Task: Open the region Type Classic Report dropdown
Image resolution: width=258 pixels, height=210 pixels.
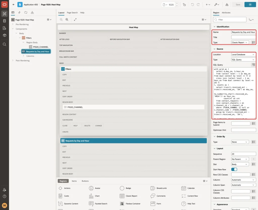Action: (x=240, y=42)
